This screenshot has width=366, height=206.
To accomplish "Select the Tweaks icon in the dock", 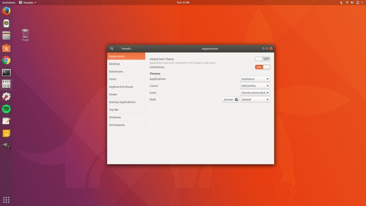I will click(6, 84).
